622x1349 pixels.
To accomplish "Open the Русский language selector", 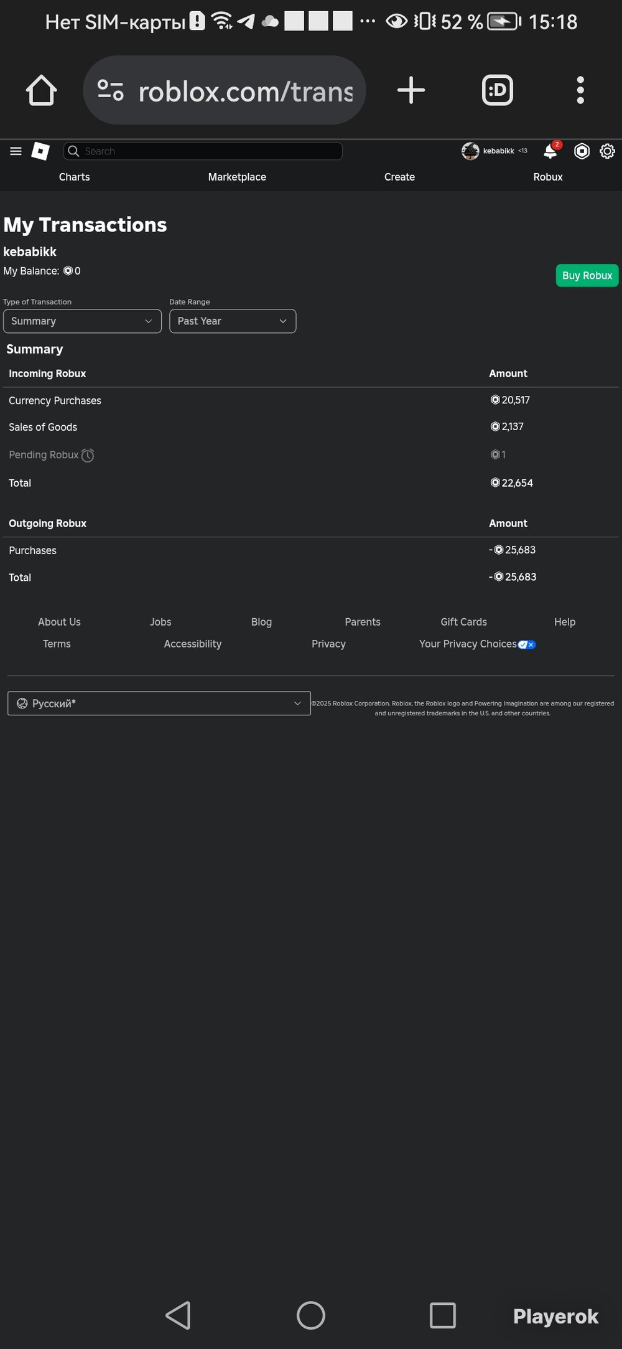I will [x=159, y=703].
